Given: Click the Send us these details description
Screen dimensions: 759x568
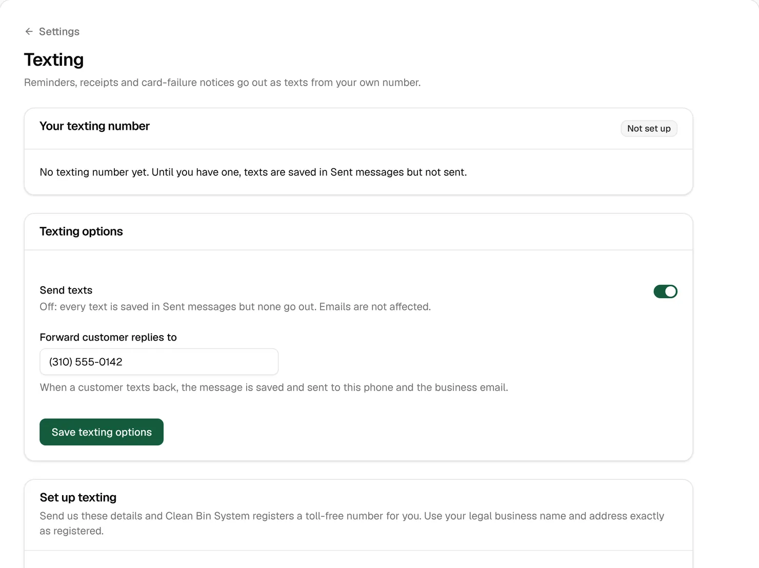Looking at the screenshot, I should point(352,523).
